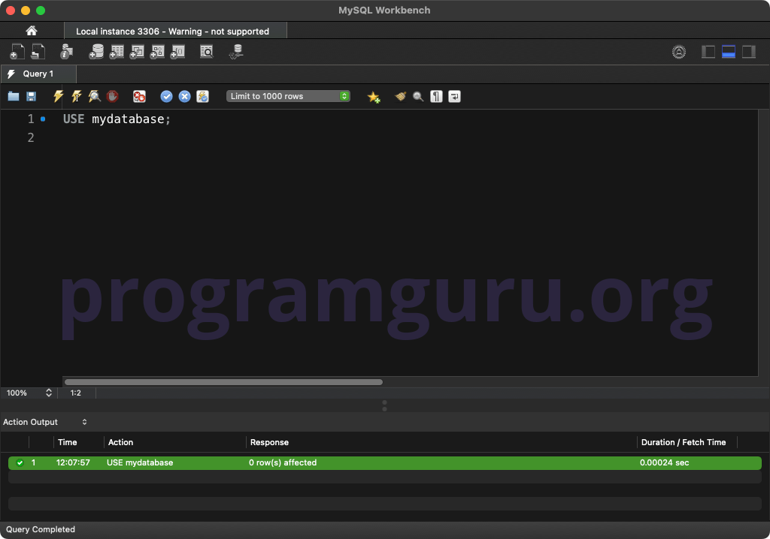Create a new stored procedure icon
Viewport: 770px width, 539px height.
(x=157, y=52)
